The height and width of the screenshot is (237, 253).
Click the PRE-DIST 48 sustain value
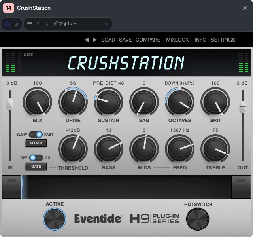[108, 83]
